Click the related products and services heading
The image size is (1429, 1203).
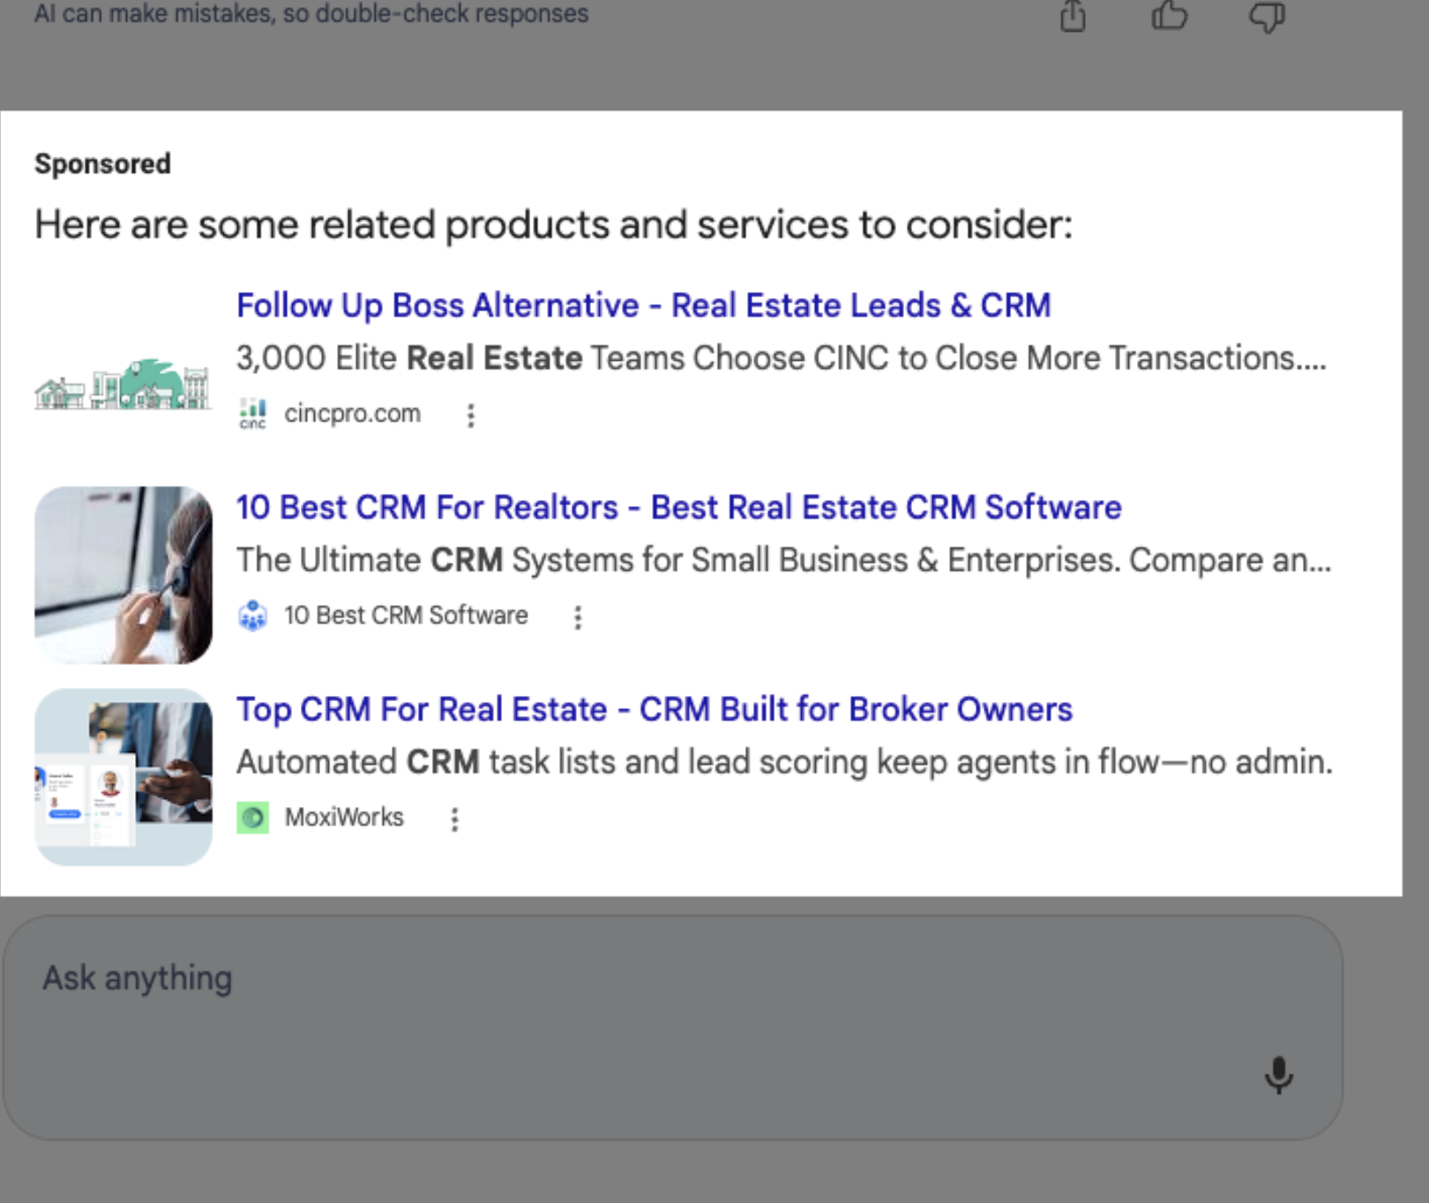click(553, 225)
